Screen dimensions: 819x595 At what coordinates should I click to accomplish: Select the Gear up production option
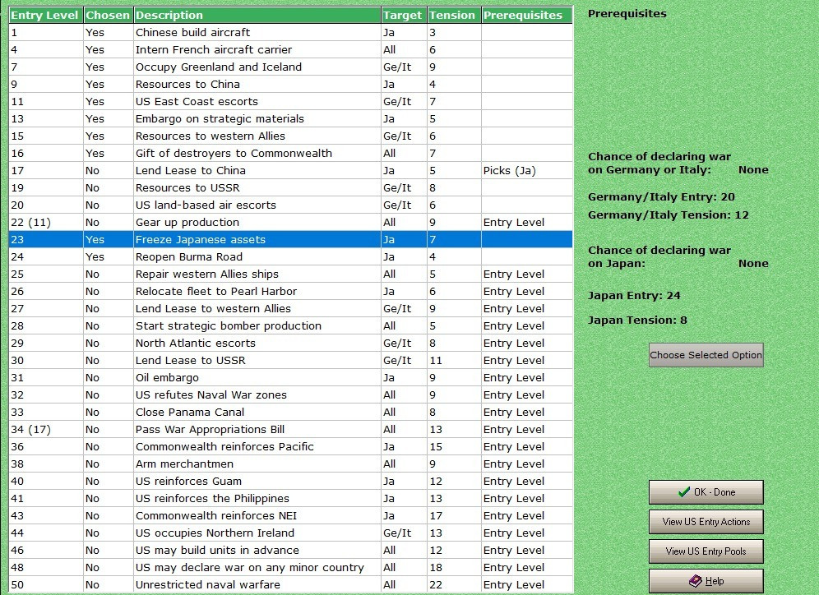point(290,222)
